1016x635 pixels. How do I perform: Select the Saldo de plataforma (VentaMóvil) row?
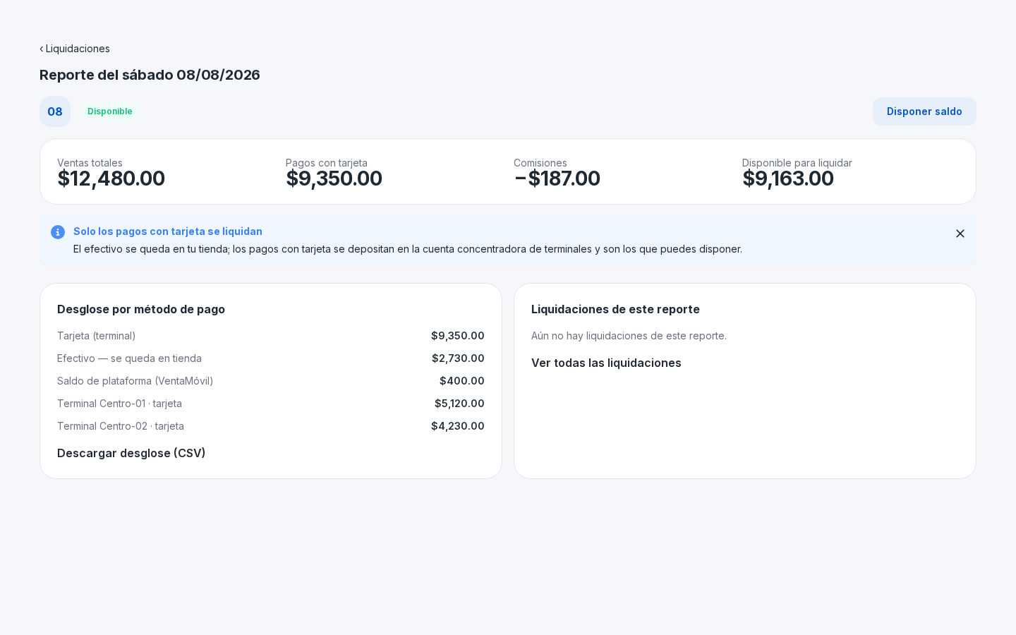[271, 381]
